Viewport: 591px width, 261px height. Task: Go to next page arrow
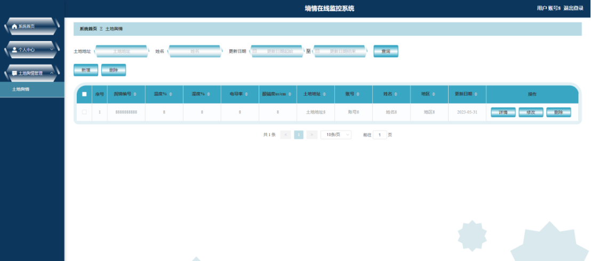pos(312,135)
